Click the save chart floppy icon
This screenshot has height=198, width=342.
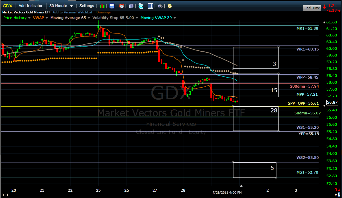[112, 6]
